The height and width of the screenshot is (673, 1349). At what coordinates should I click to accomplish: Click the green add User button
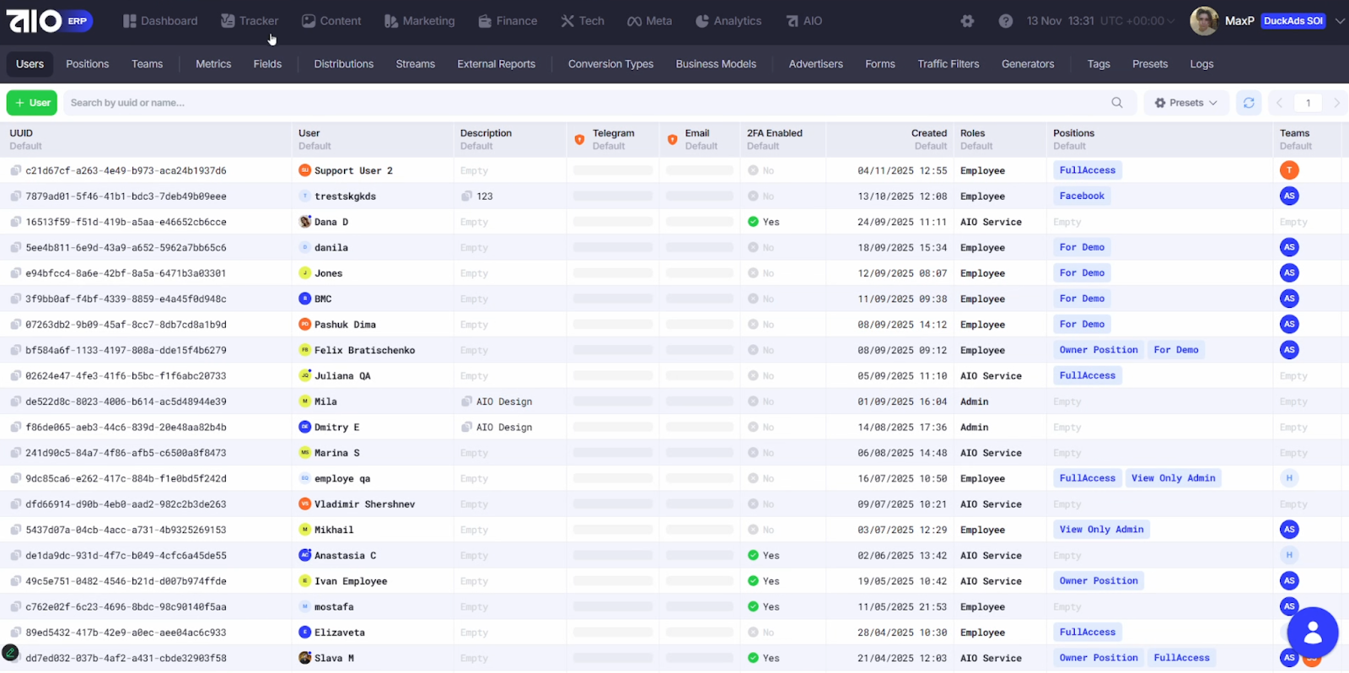(32, 103)
